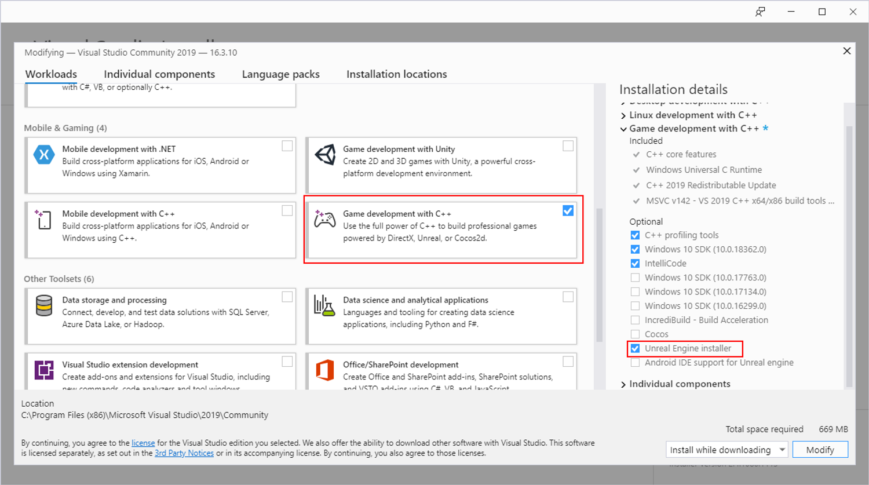Screen dimensions: 869x485
Task: Open the Install while downloading dropdown
Action: 727,450
